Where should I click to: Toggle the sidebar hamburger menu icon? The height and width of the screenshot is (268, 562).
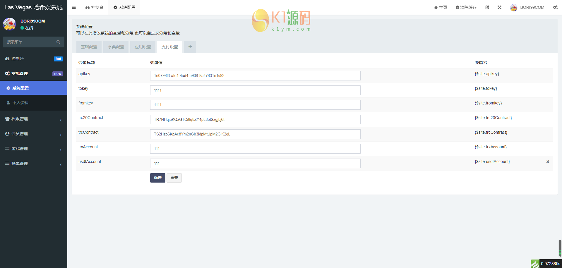tap(74, 7)
